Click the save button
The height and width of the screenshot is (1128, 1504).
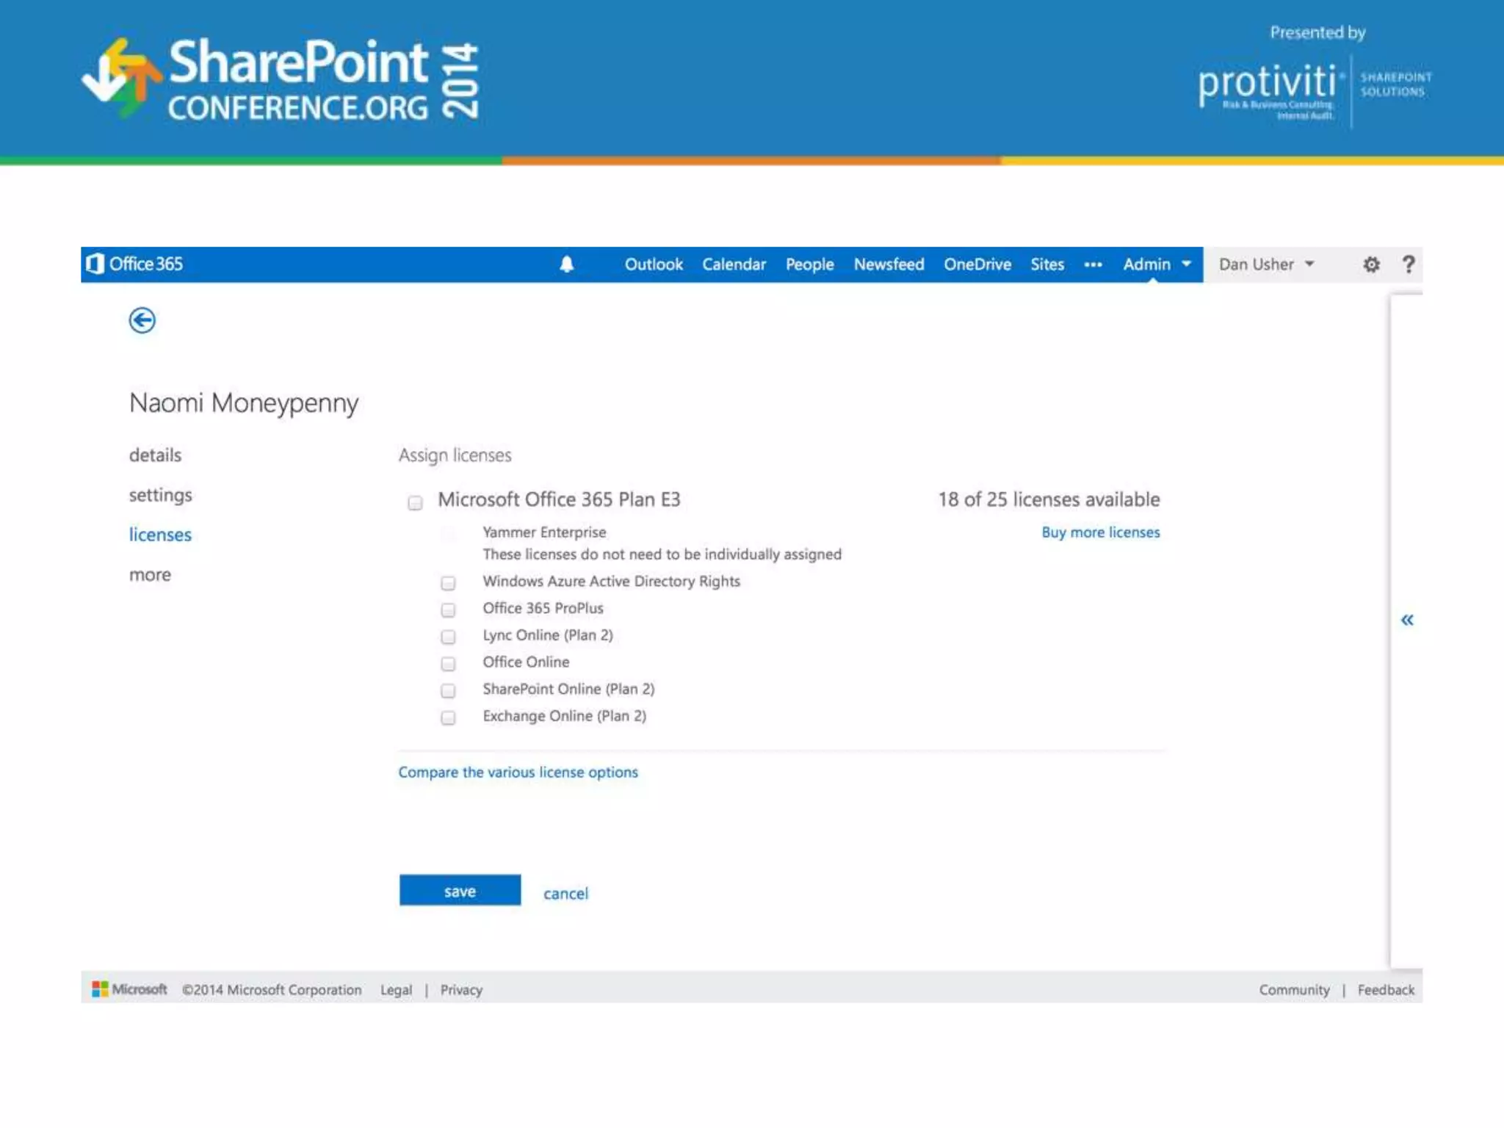[x=460, y=891]
